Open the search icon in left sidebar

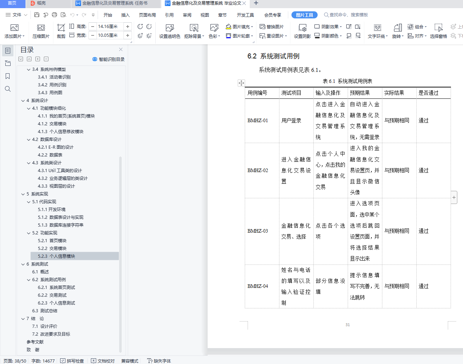tap(8, 89)
